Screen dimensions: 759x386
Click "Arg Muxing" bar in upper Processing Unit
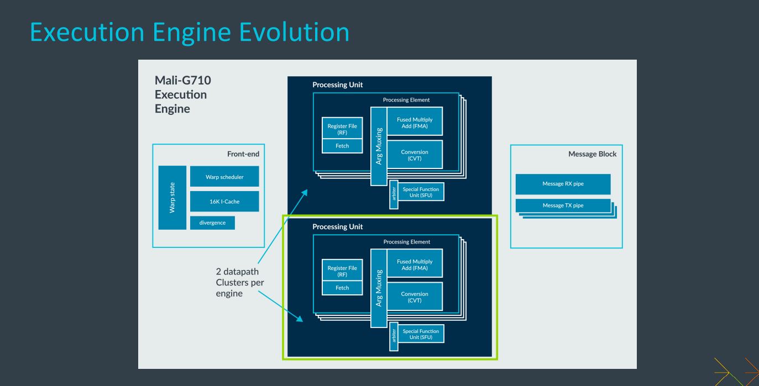[x=379, y=146]
